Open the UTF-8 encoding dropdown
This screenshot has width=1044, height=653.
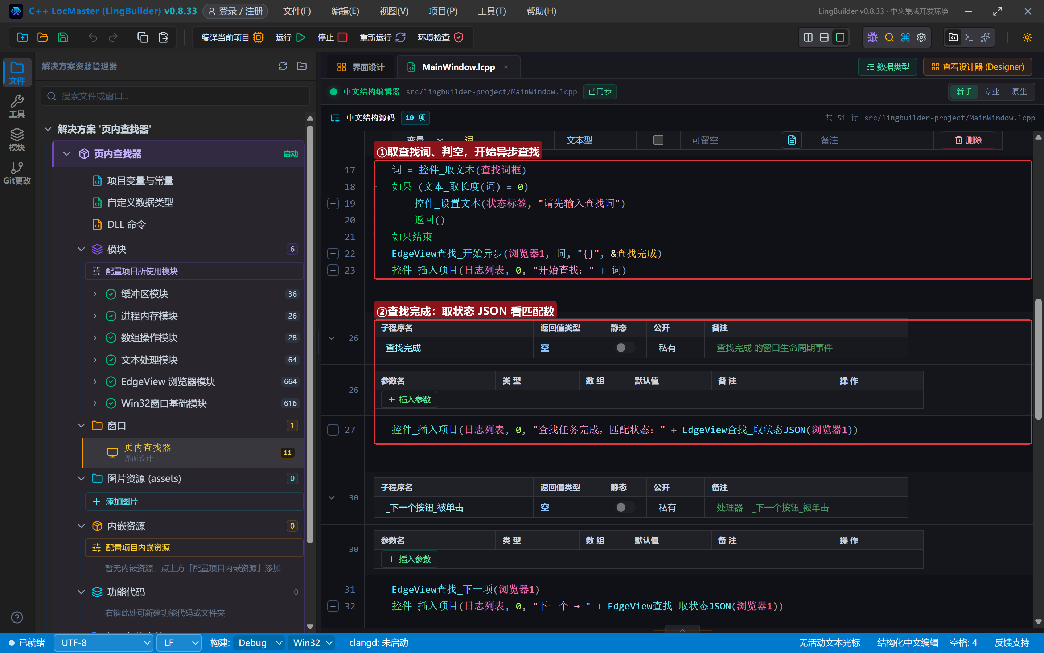(x=104, y=643)
